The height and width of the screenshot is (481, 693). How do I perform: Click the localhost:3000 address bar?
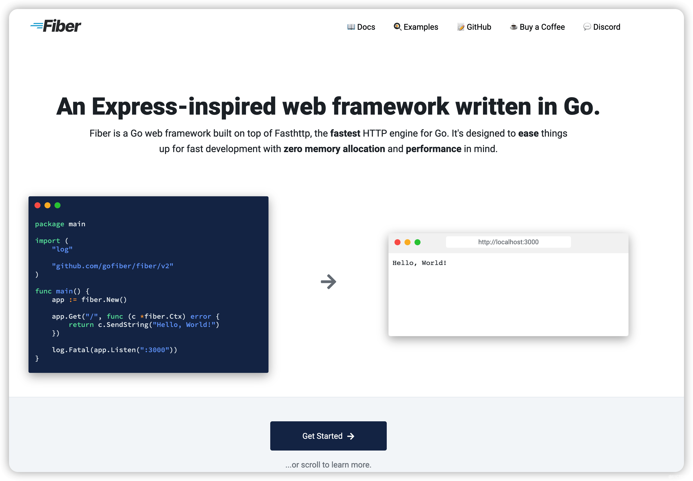tap(508, 242)
